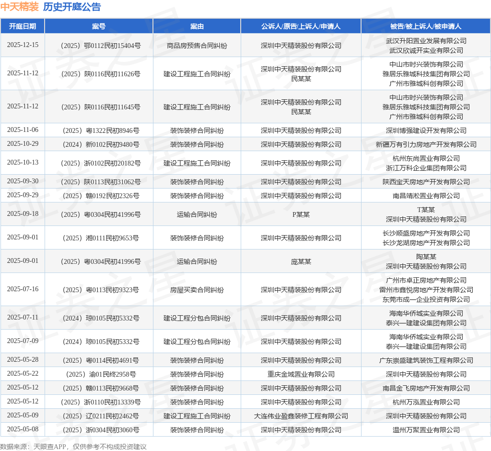Click the date 2025-11-06
Viewport: 491px width, 451px height.
pyautogui.click(x=23, y=130)
